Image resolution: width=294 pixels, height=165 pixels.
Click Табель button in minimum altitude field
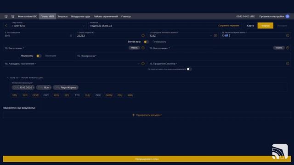pyautogui.click(x=134, y=48)
